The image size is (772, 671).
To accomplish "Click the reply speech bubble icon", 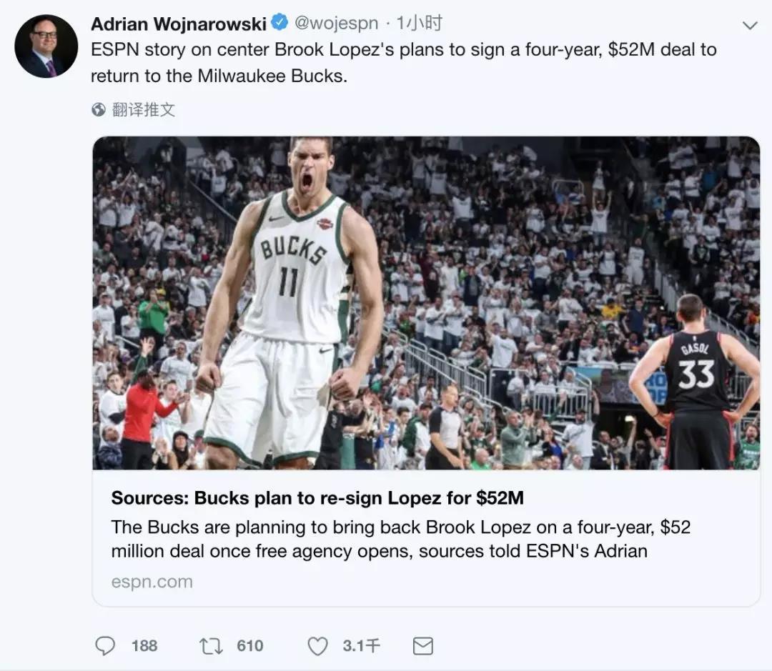I will (104, 646).
